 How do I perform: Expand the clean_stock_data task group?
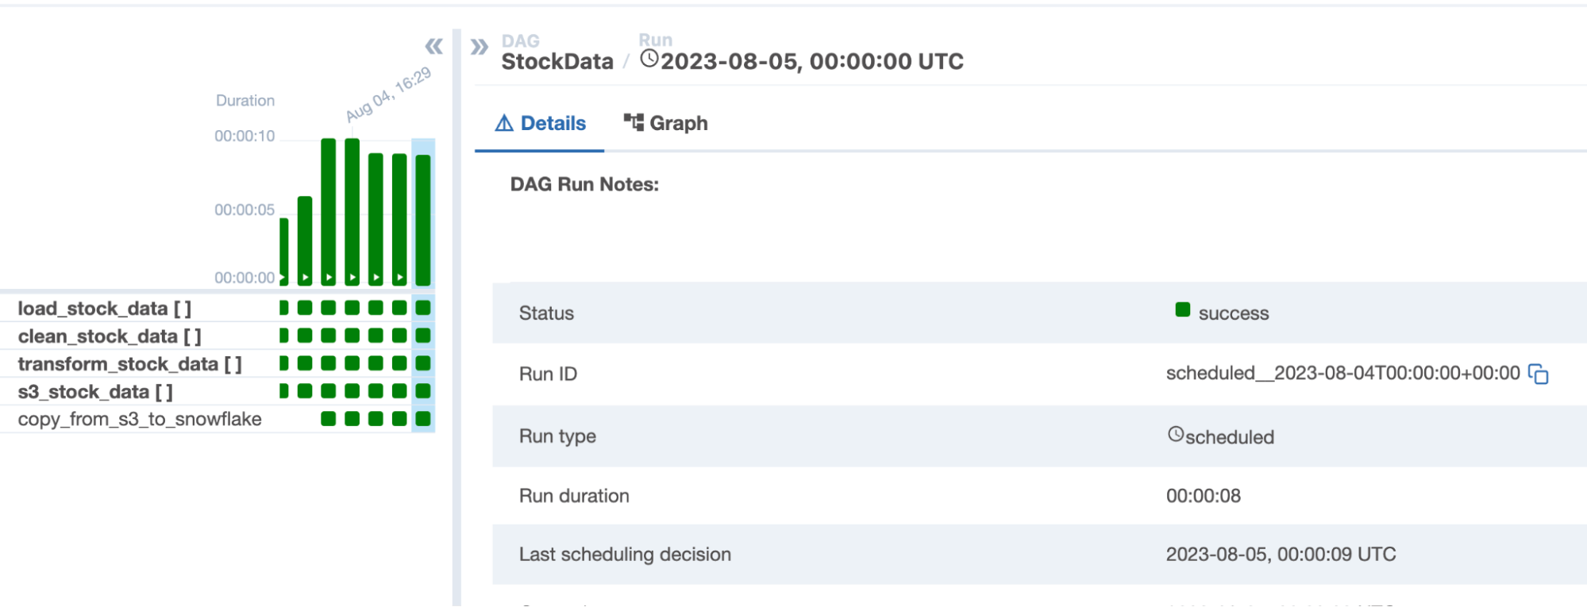tap(109, 336)
